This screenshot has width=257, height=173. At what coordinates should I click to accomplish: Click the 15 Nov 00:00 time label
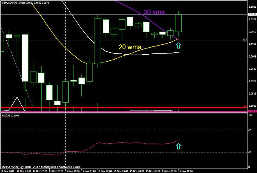[72, 171]
